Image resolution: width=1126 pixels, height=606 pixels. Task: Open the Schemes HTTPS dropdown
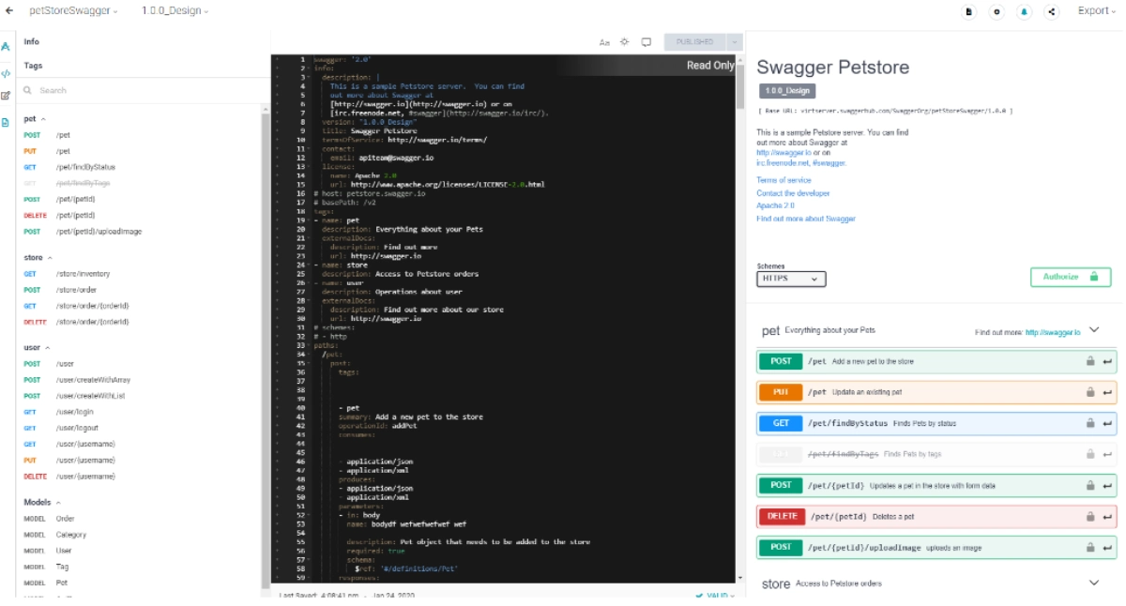(791, 279)
